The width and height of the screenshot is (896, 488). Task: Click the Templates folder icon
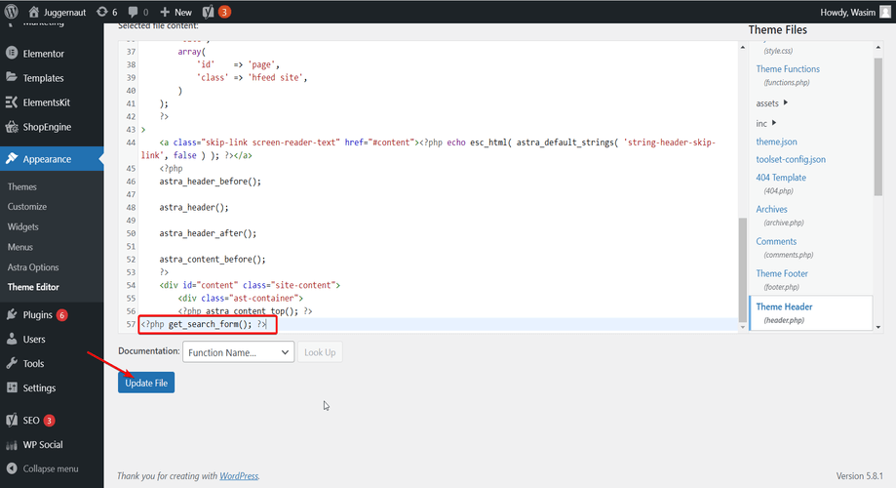(x=12, y=77)
